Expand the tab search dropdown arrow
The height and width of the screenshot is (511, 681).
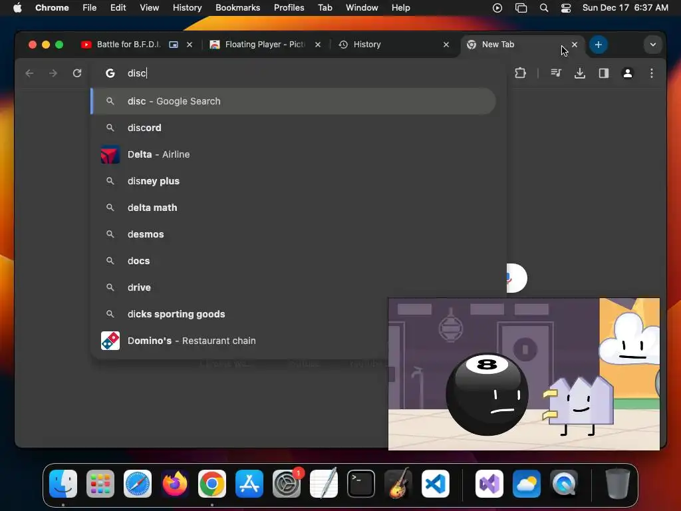pyautogui.click(x=653, y=45)
